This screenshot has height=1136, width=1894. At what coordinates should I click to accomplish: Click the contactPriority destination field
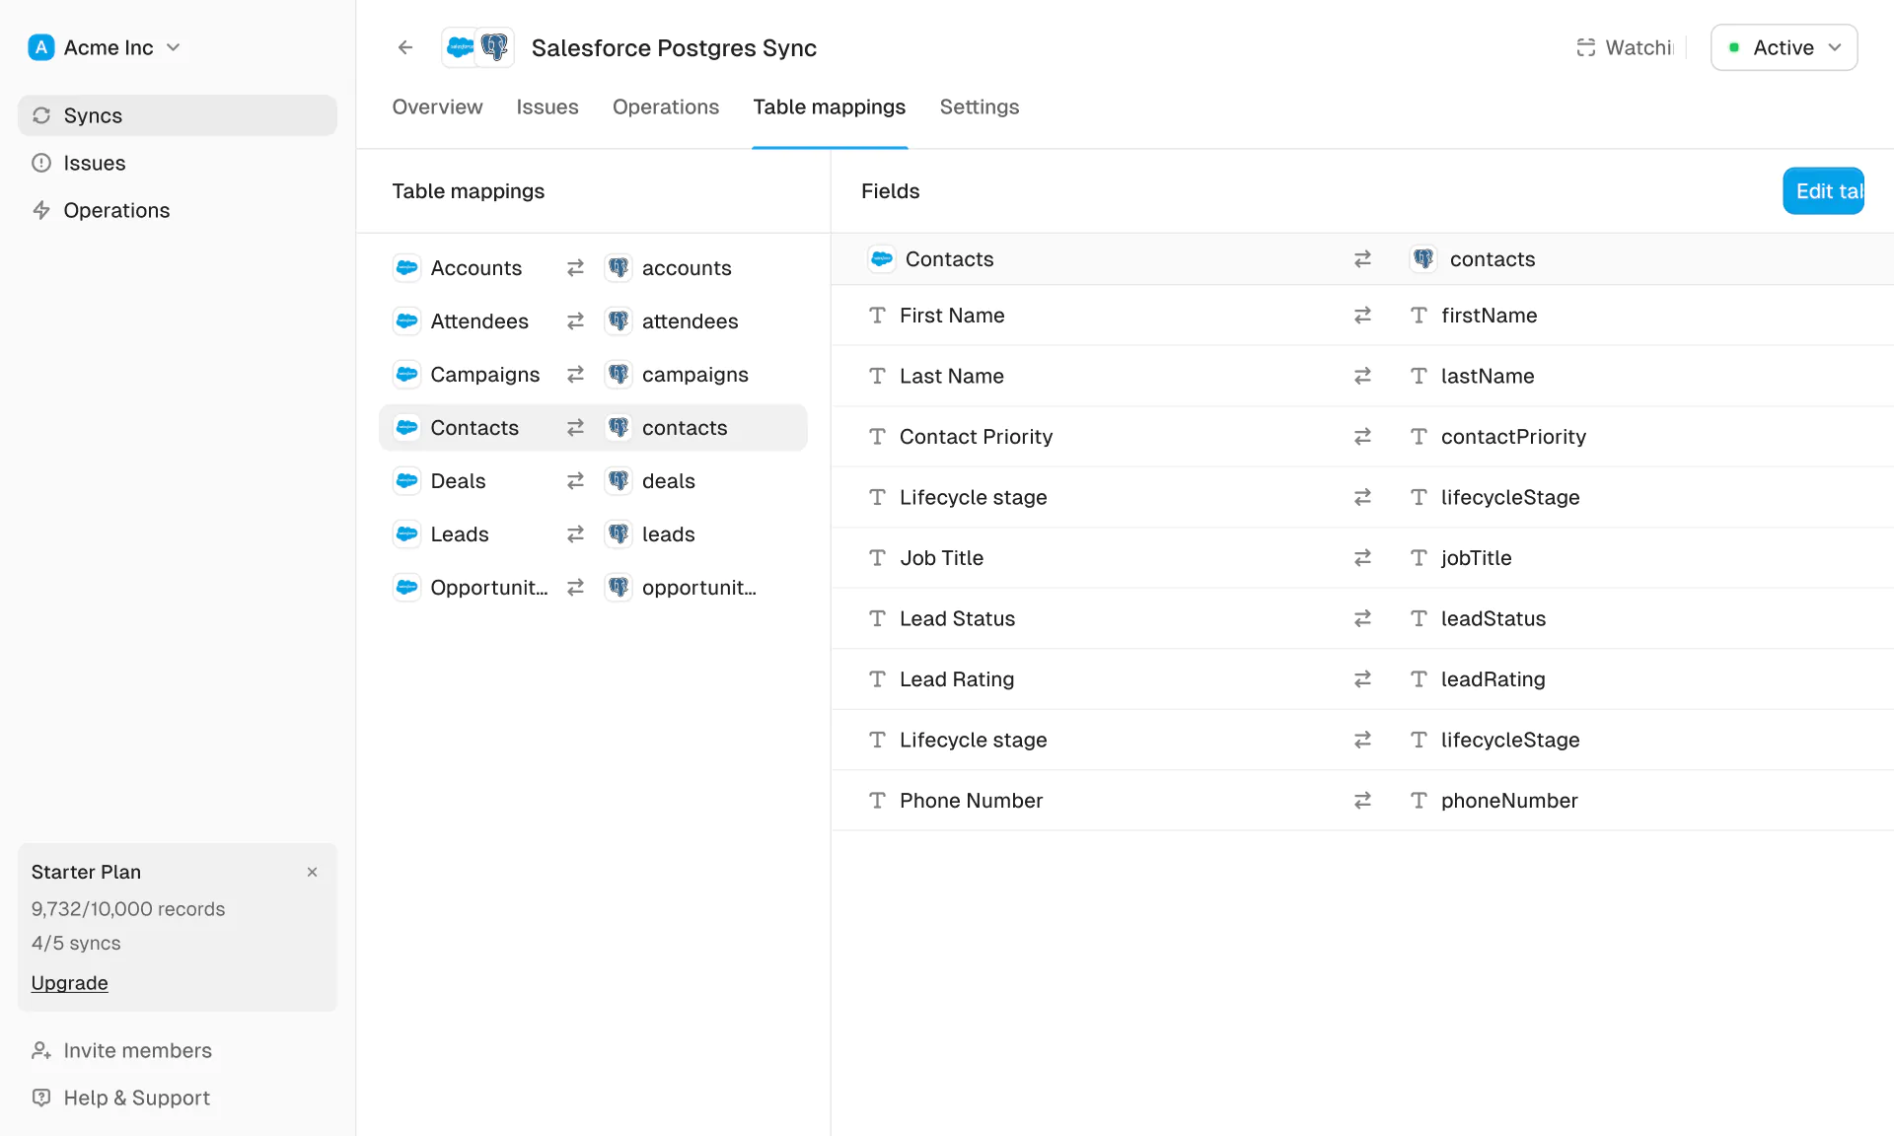[x=1513, y=437]
